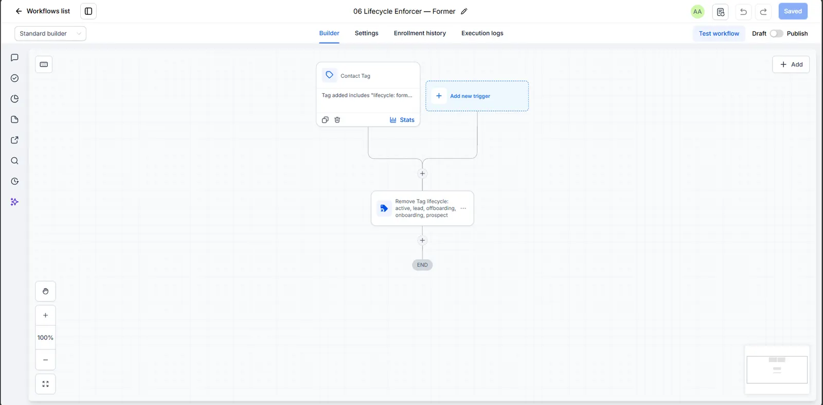
Task: Open the workflow notes icon
Action: [x=721, y=11]
